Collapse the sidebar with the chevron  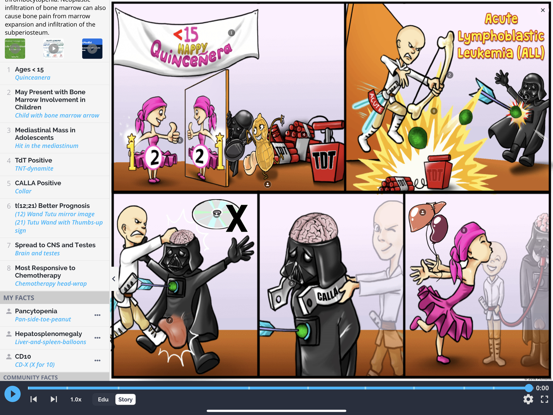coord(114,279)
